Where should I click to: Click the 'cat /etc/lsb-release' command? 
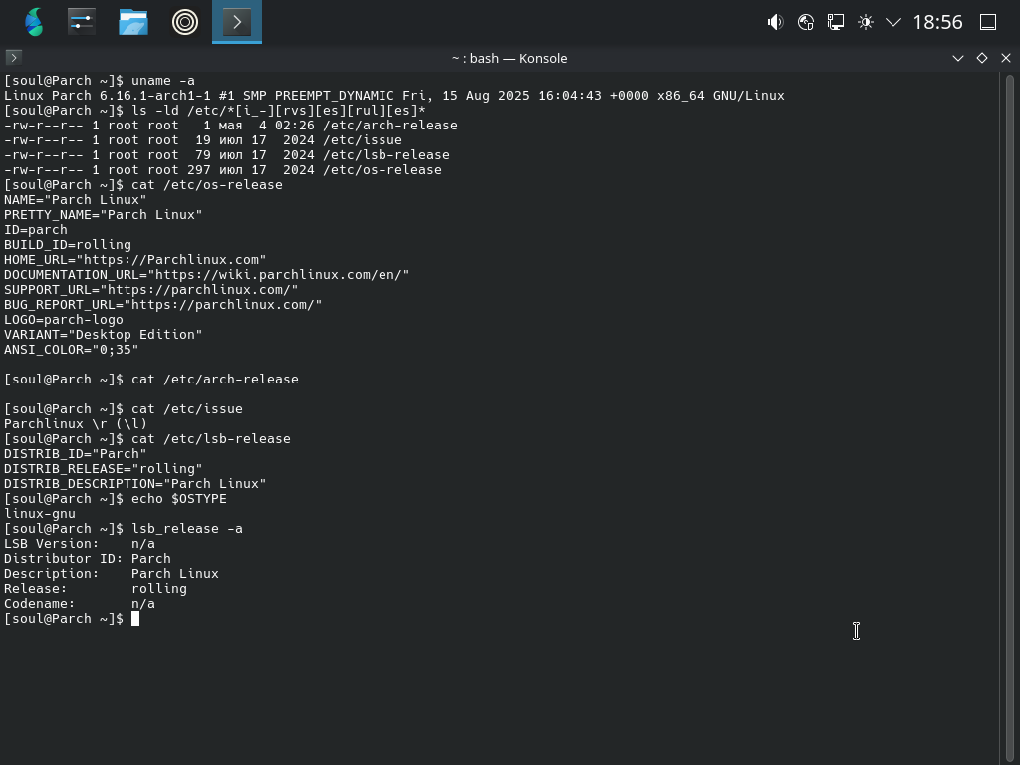[x=211, y=439]
